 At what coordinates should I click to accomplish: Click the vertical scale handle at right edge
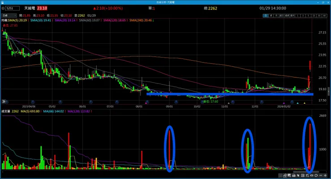click(328, 92)
